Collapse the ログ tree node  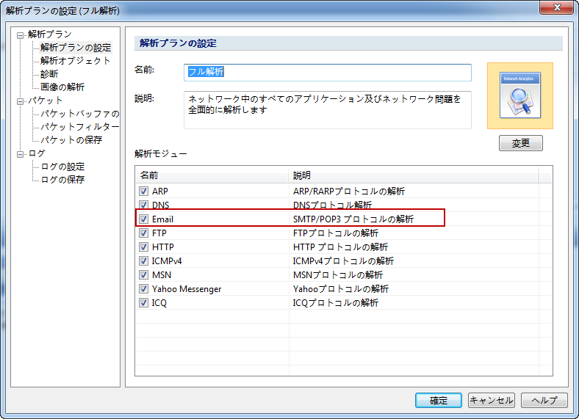[21, 153]
